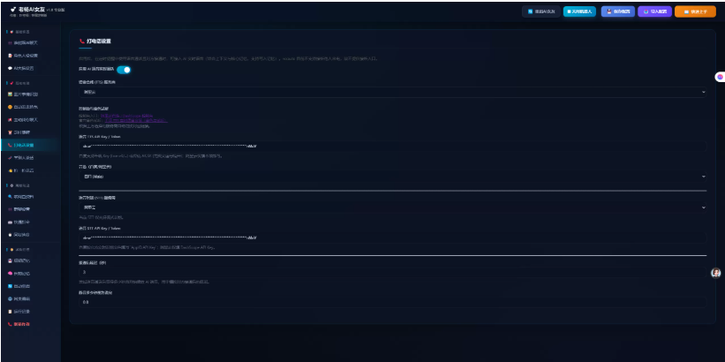Open the STT service provider dropdown
Viewport: 725px width, 362px height.
click(392, 207)
